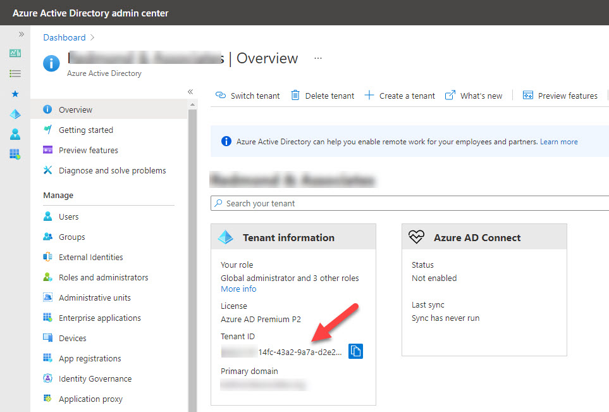Viewport: 609px width, 412px height.
Task: Open Enterprise applications menu item
Action: tap(100, 318)
